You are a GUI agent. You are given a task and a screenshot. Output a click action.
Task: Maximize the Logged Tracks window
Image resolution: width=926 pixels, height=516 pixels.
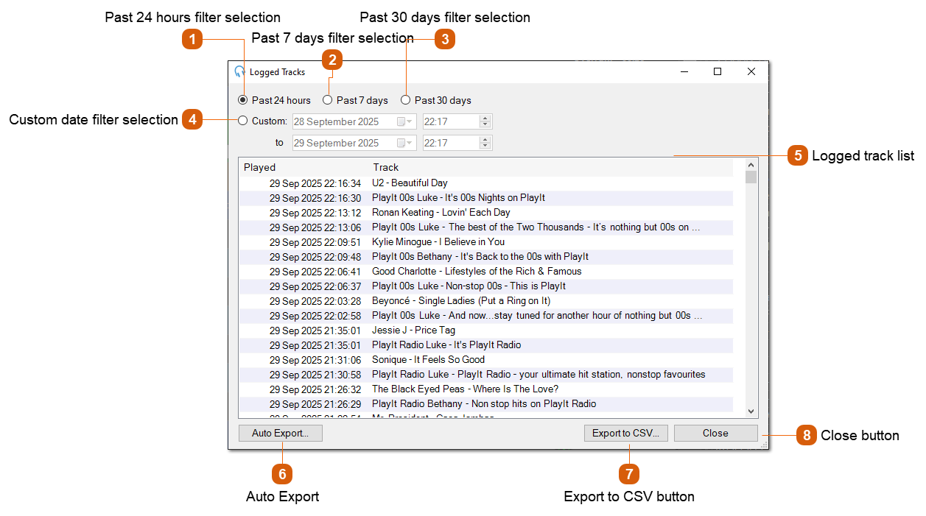718,72
